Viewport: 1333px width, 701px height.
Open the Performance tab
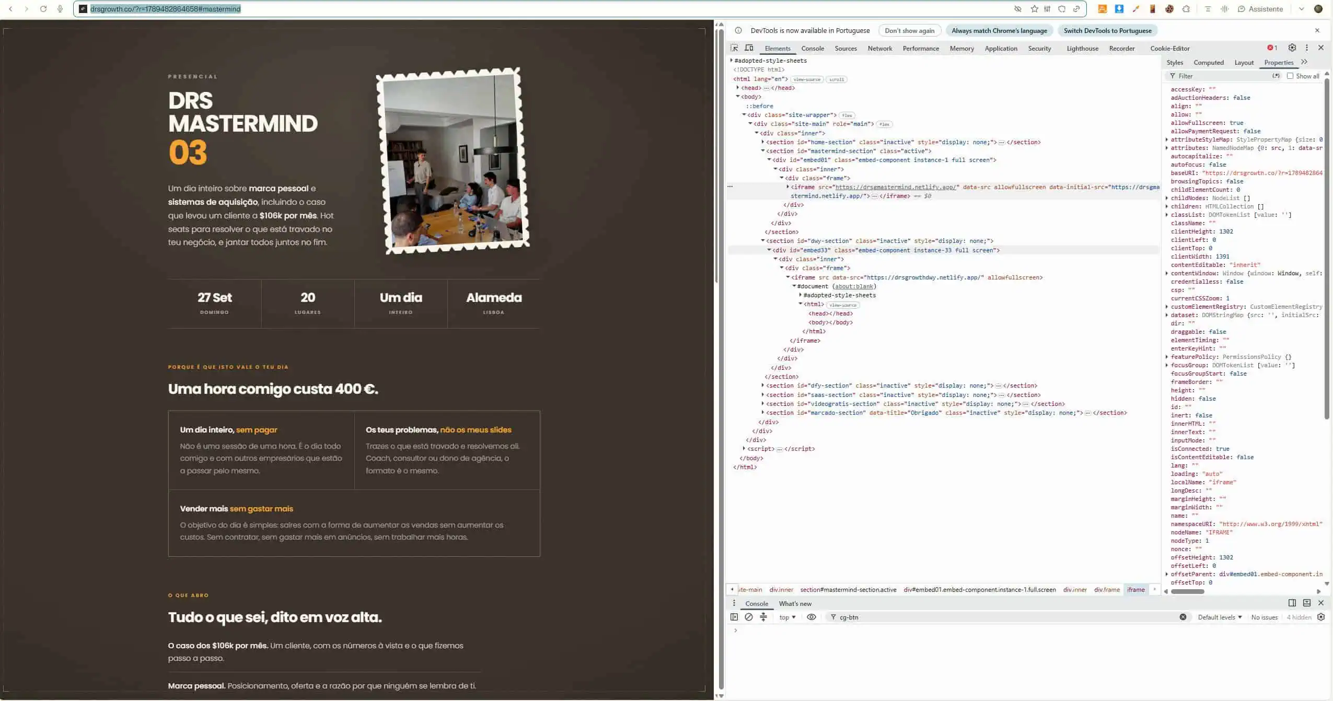pyautogui.click(x=920, y=49)
